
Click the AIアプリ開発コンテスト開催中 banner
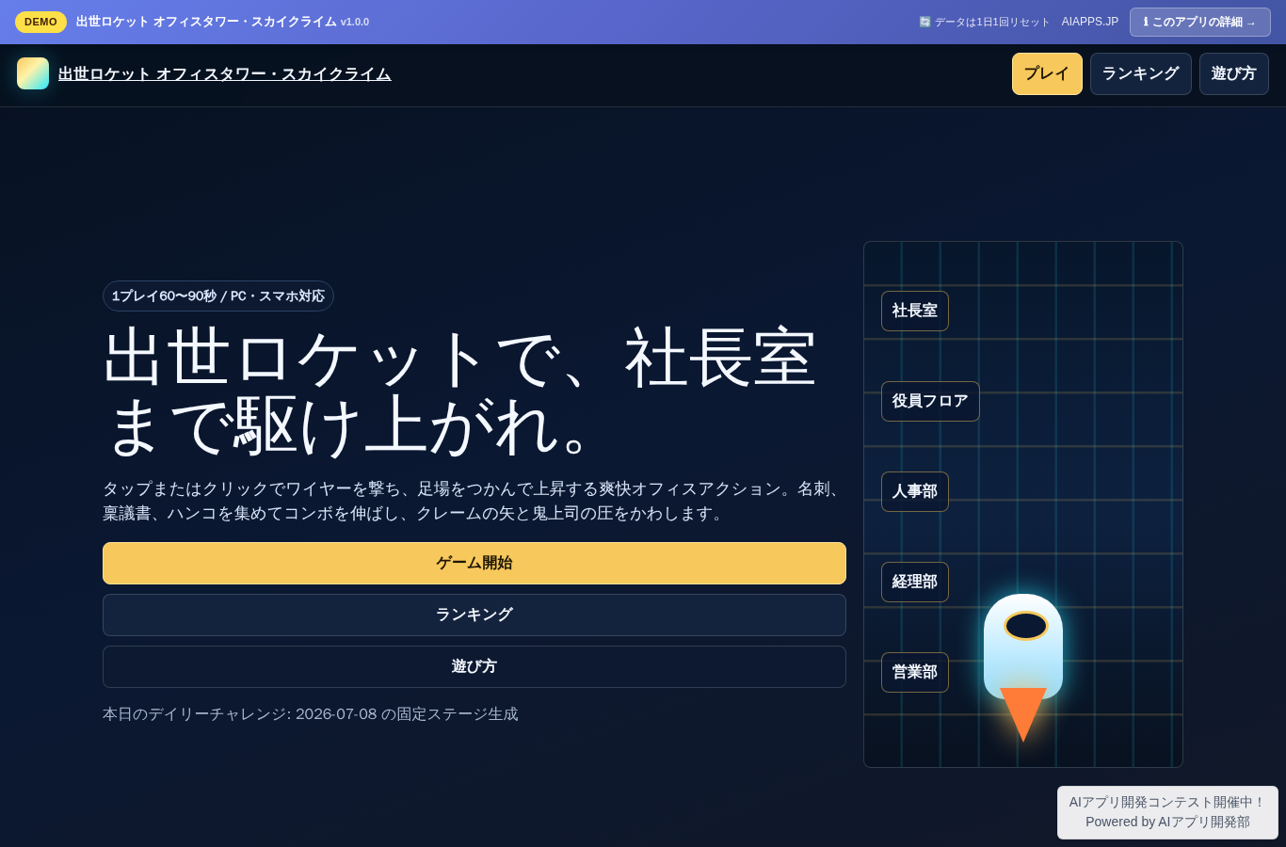(1167, 812)
